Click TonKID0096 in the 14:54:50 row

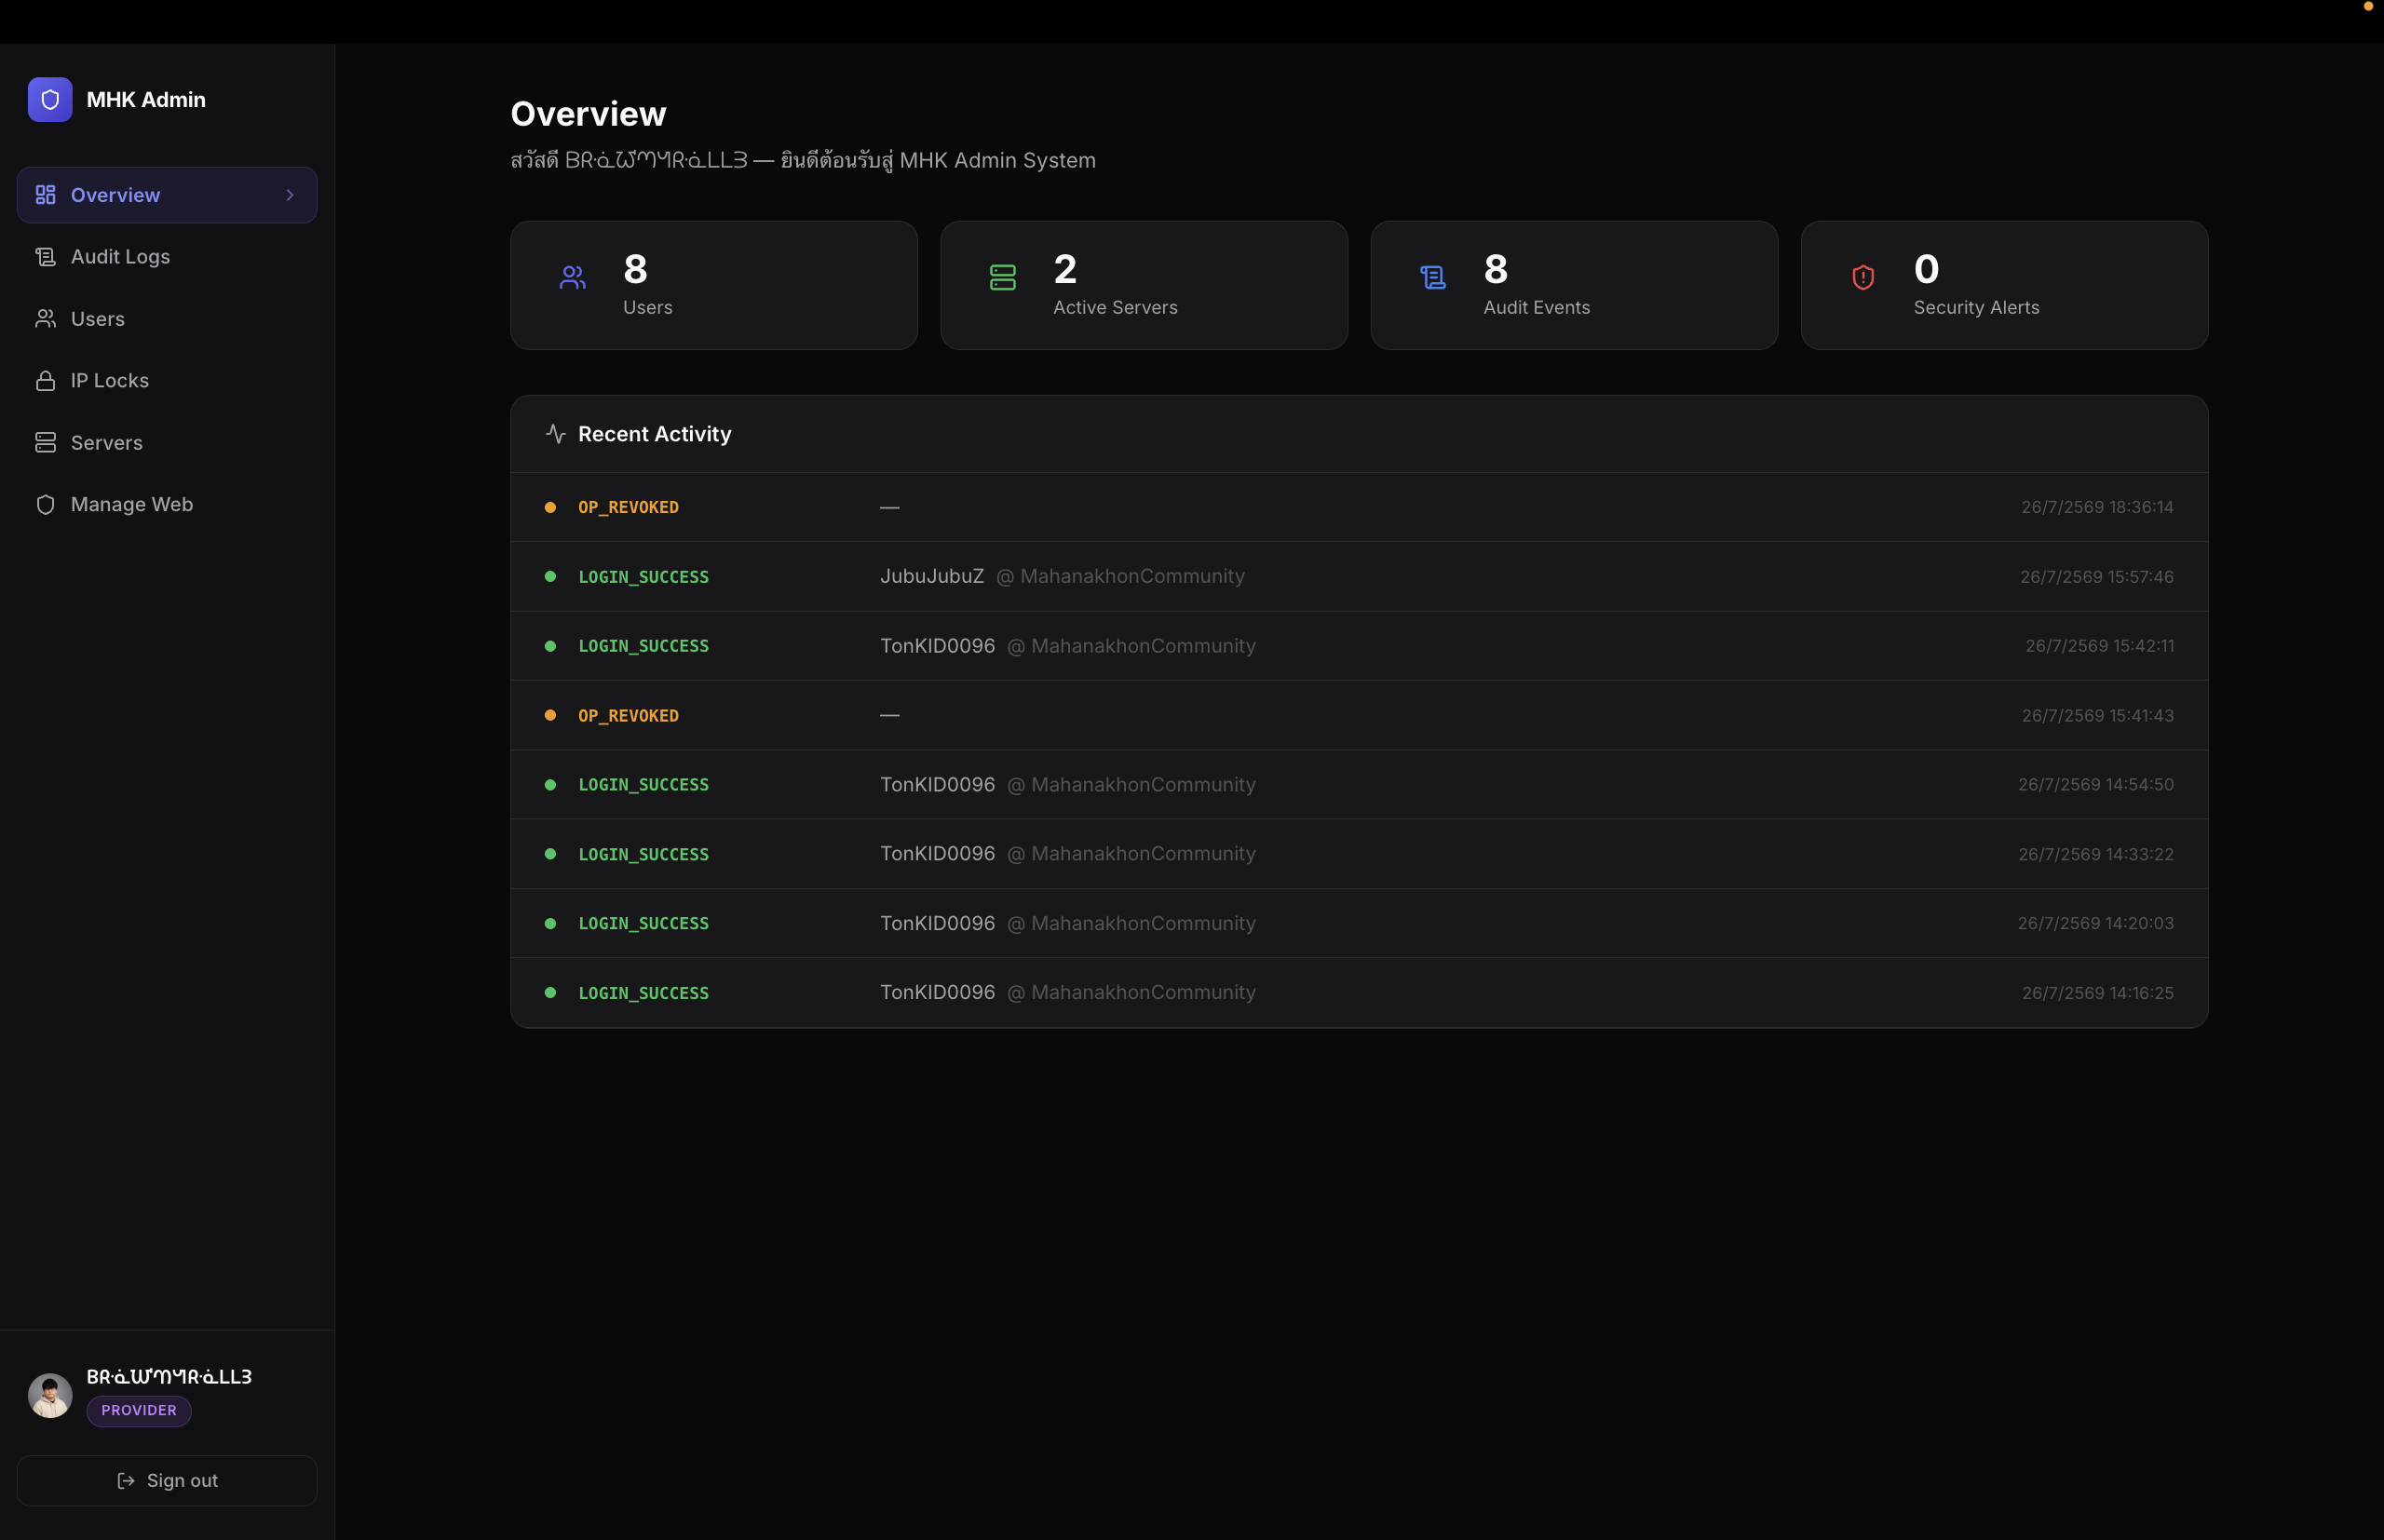pos(937,785)
